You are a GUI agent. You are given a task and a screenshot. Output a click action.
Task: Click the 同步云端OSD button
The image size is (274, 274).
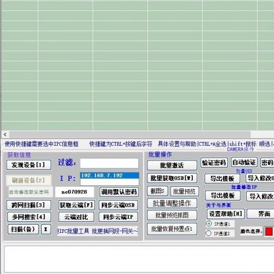(118, 205)
